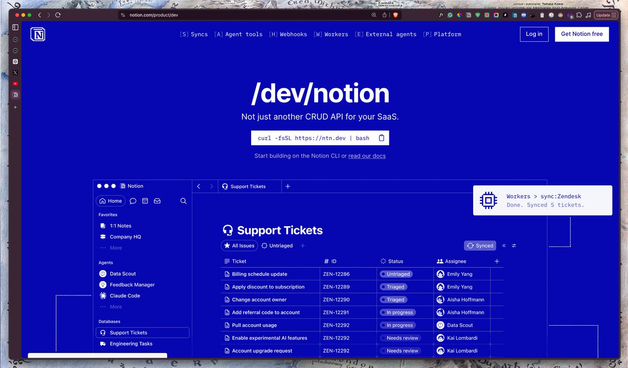Open the Grammarly extension icon
The image size is (628, 368).
click(450, 15)
